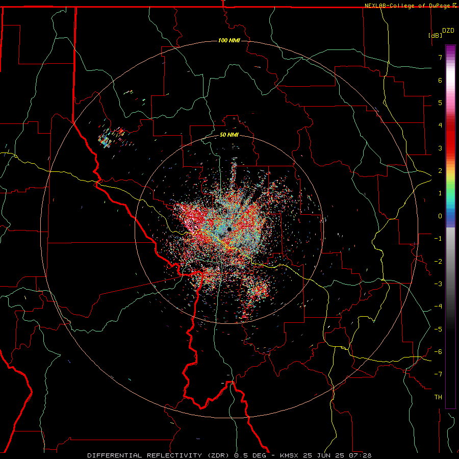The width and height of the screenshot is (459, 459).
Task: Click the 3 value on color scale
Action: (x=440, y=148)
